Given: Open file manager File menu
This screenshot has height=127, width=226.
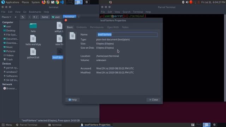Looking at the screenshot, I should [x=3, y=12].
